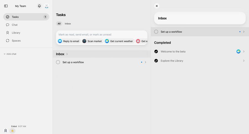
Task: Check off 'Set up a workflow' in Inbox panel
Action: pyautogui.click(x=156, y=32)
